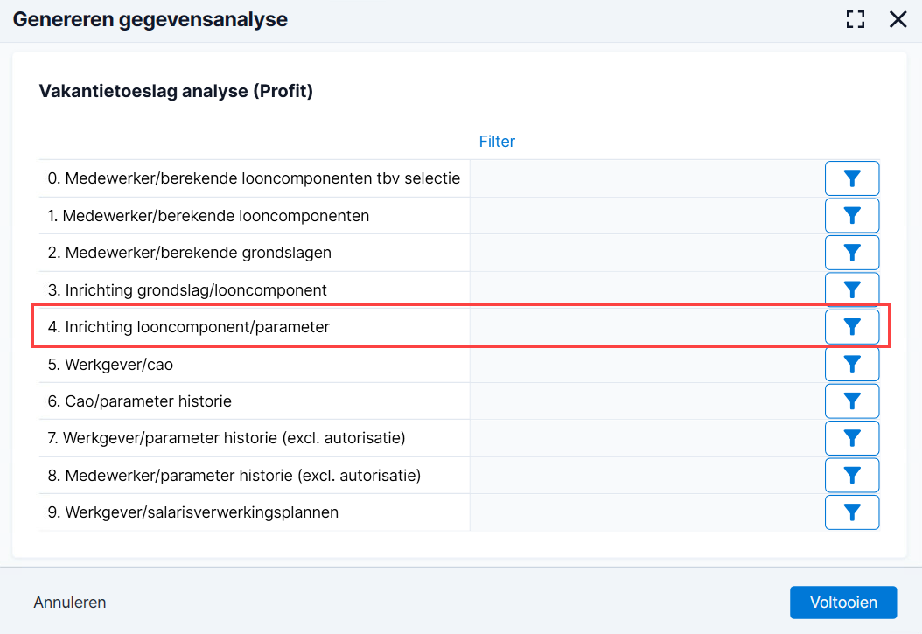Close the Genereren gegevensanalyse dialog
Image resolution: width=922 pixels, height=634 pixels.
click(x=898, y=19)
